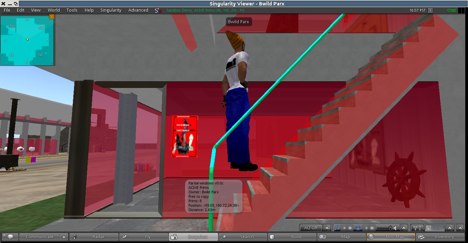Expand the Communicate dropdown arrow
Screen dimensions: 468x243
tap(64, 236)
